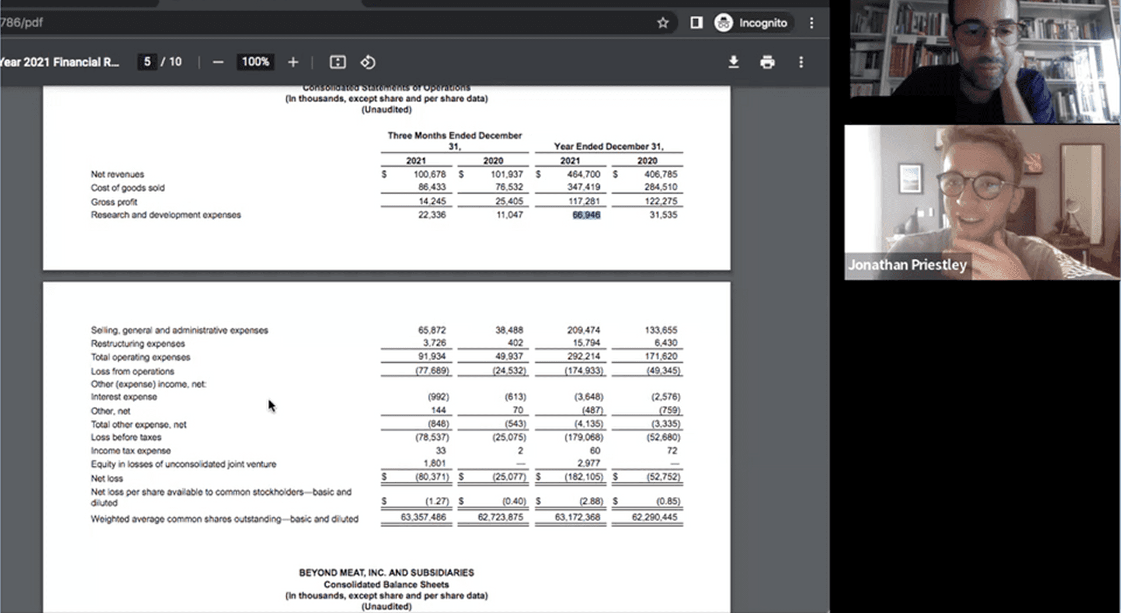Screen dimensions: 1121x613
Task: Open the Chrome side panel
Action: point(696,23)
